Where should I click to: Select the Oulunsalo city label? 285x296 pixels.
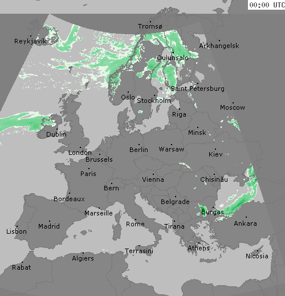[173, 58]
